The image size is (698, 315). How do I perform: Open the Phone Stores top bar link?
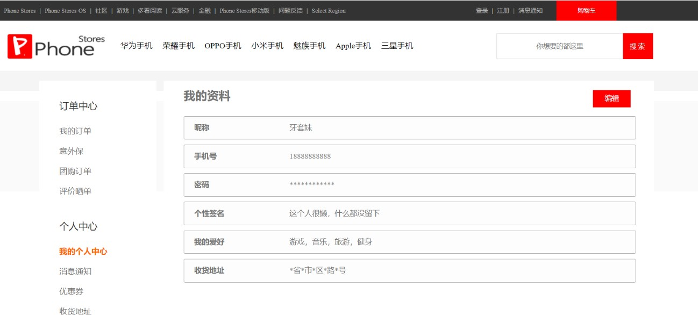point(20,11)
